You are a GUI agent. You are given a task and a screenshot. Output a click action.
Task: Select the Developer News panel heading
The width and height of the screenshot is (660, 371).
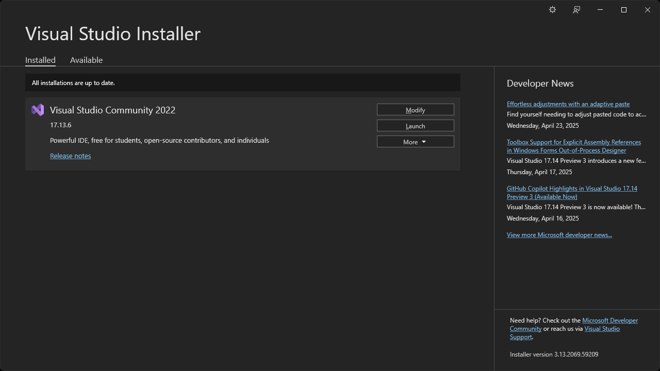pos(540,83)
